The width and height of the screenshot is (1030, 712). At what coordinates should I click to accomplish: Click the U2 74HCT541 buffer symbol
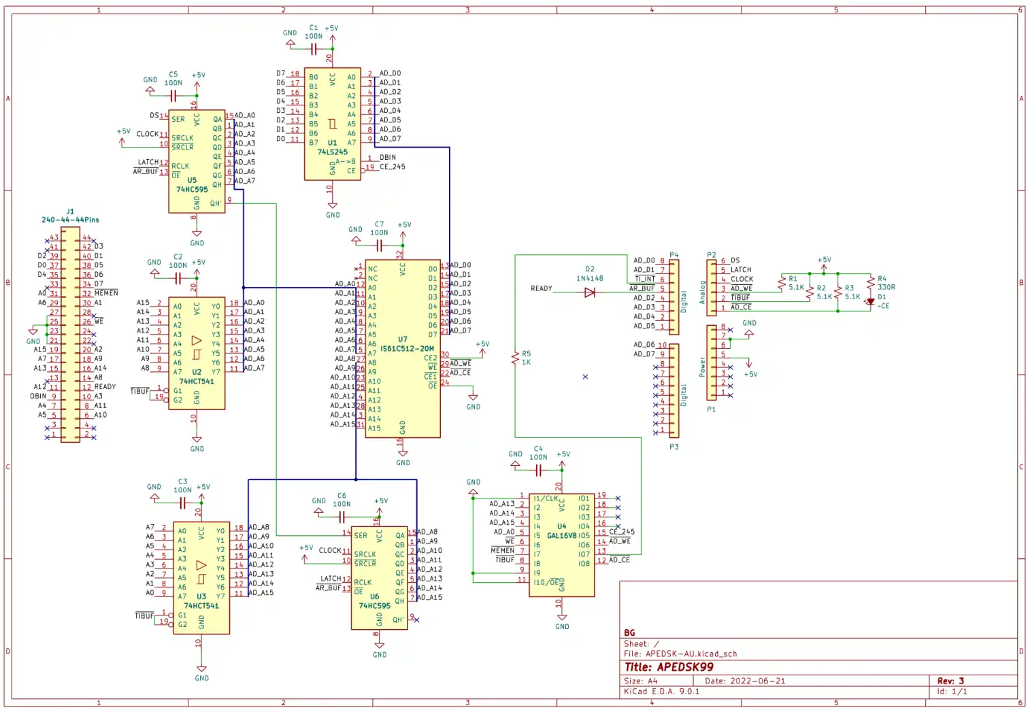click(197, 354)
